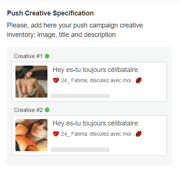Click the heart emoji in Creative #2 description

pyautogui.click(x=56, y=134)
